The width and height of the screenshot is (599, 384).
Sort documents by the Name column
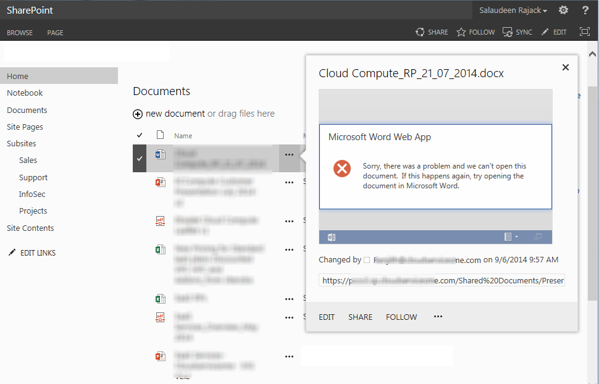pos(183,136)
